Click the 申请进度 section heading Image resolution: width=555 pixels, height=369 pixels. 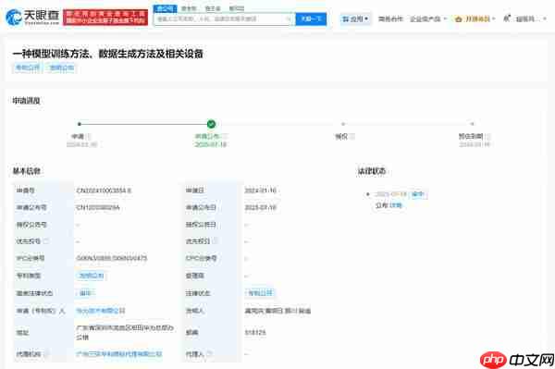[x=26, y=101]
